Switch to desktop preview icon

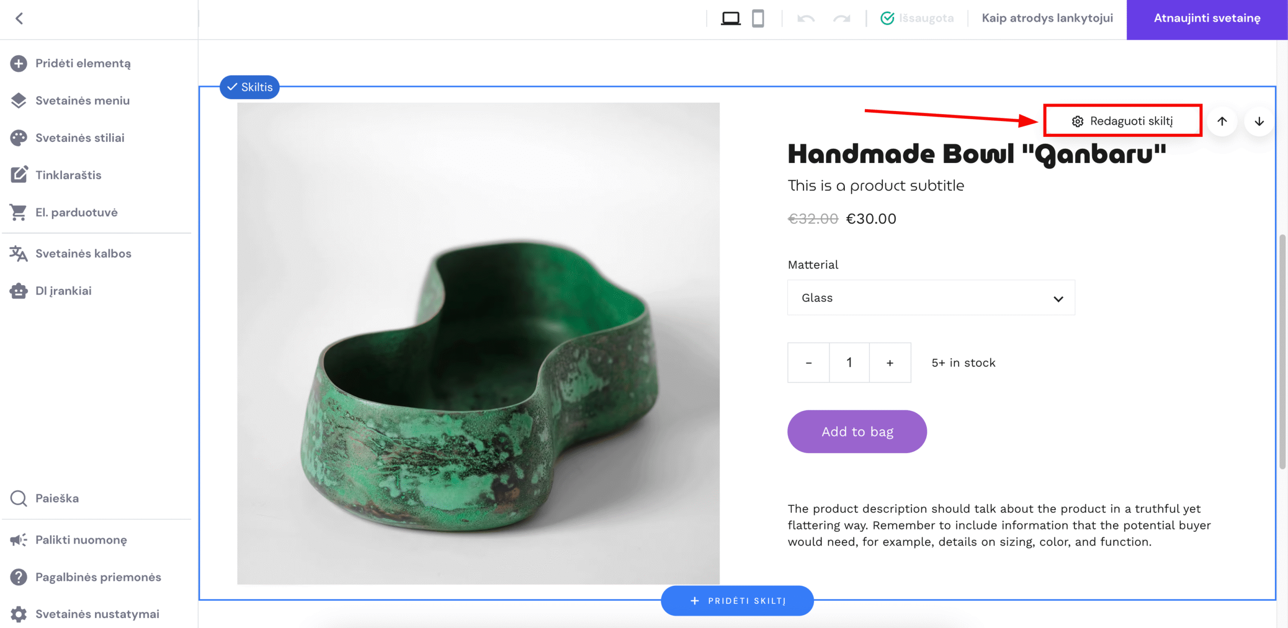point(730,19)
